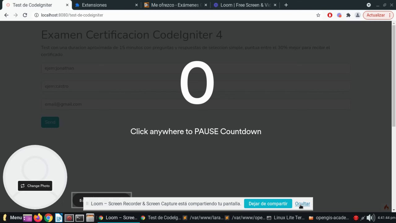Close the Loom tab
396x223 pixels.
275,5
